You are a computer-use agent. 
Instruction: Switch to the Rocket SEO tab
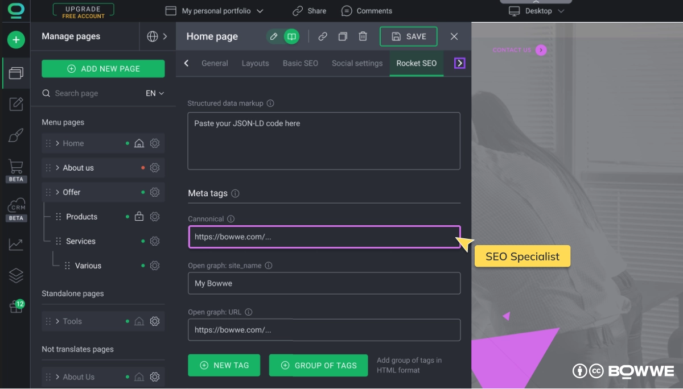pos(417,63)
